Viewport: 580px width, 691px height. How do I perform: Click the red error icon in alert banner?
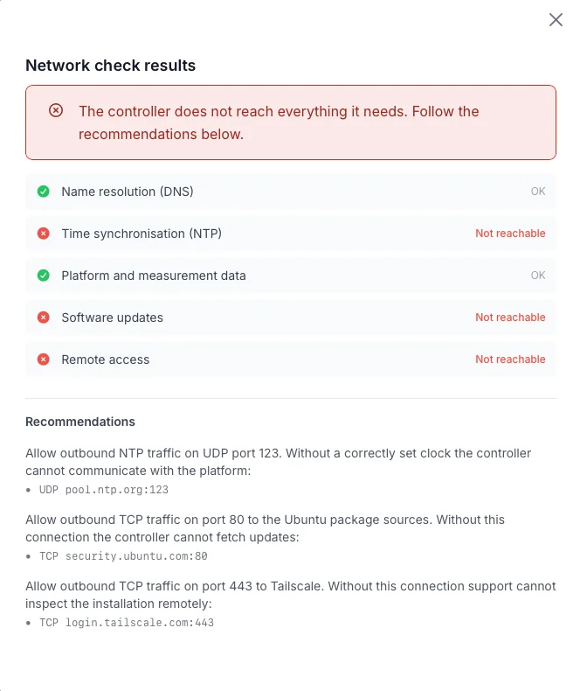pos(56,110)
